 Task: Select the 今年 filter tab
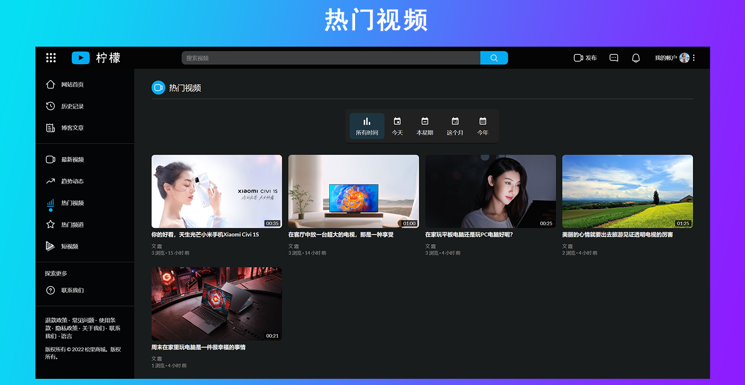(x=483, y=126)
